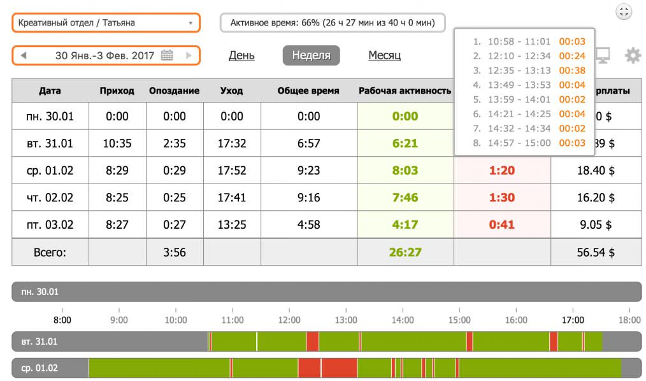Click the Опоздание column header
Image resolution: width=646 pixels, height=381 pixels.
tap(174, 90)
